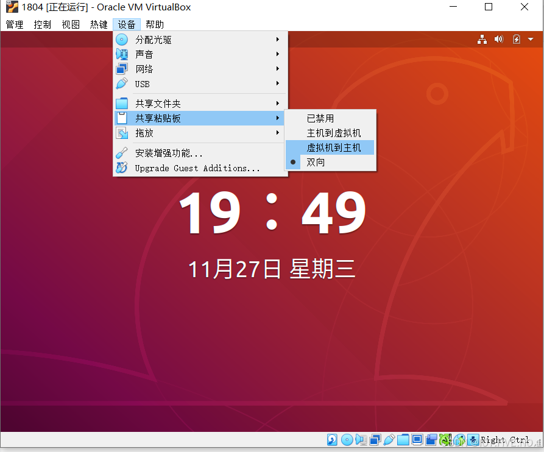Click the Network monitors icon in Devices menu
This screenshot has height=452, width=544.
(x=122, y=69)
